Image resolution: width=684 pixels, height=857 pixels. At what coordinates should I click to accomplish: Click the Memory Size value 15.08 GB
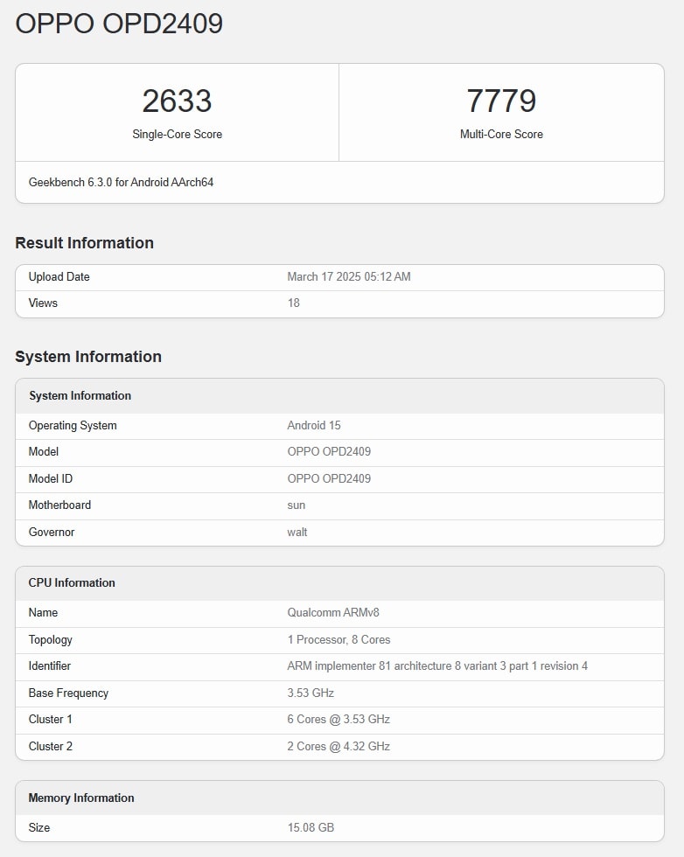311,828
